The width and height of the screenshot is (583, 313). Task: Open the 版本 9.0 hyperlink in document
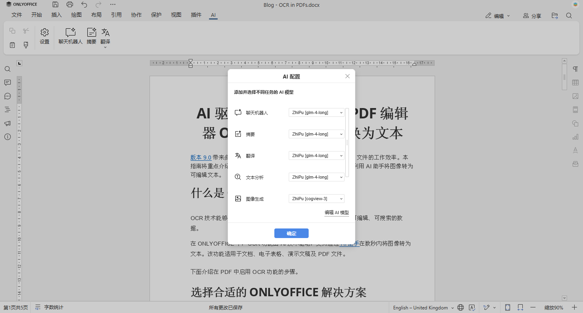(201, 157)
